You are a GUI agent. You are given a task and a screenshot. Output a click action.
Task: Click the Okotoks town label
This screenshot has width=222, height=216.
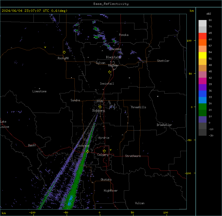pos(106,180)
